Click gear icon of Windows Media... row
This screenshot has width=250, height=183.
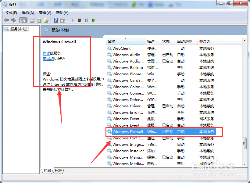tap(109, 163)
